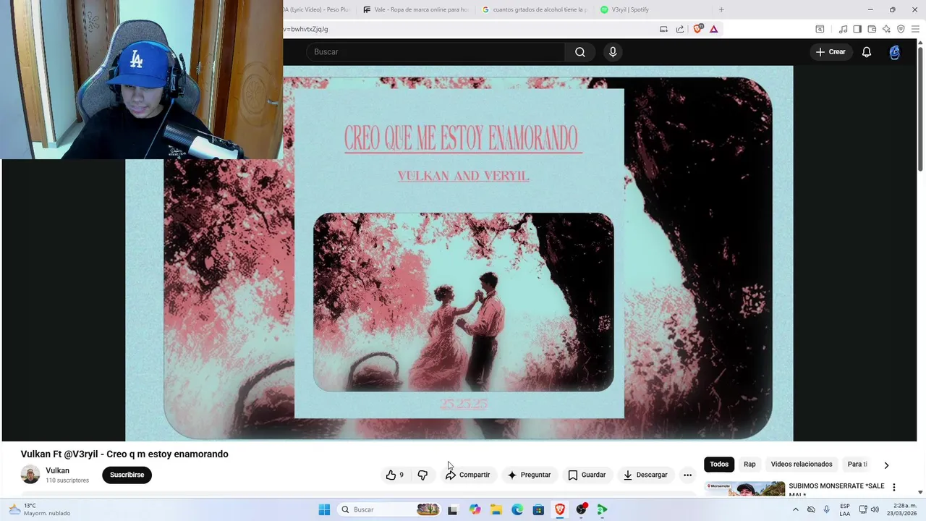Click the browser address bar URL
The width and height of the screenshot is (926, 521).
pos(306,29)
